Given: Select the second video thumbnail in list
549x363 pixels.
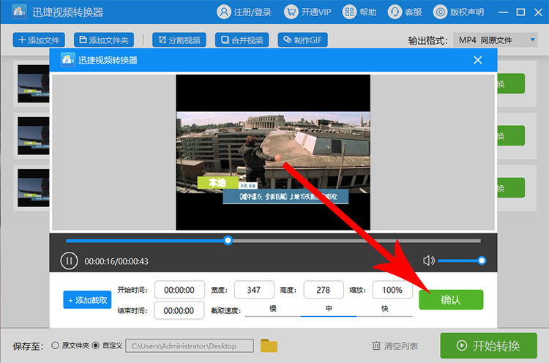Looking at the screenshot, I should [x=33, y=136].
